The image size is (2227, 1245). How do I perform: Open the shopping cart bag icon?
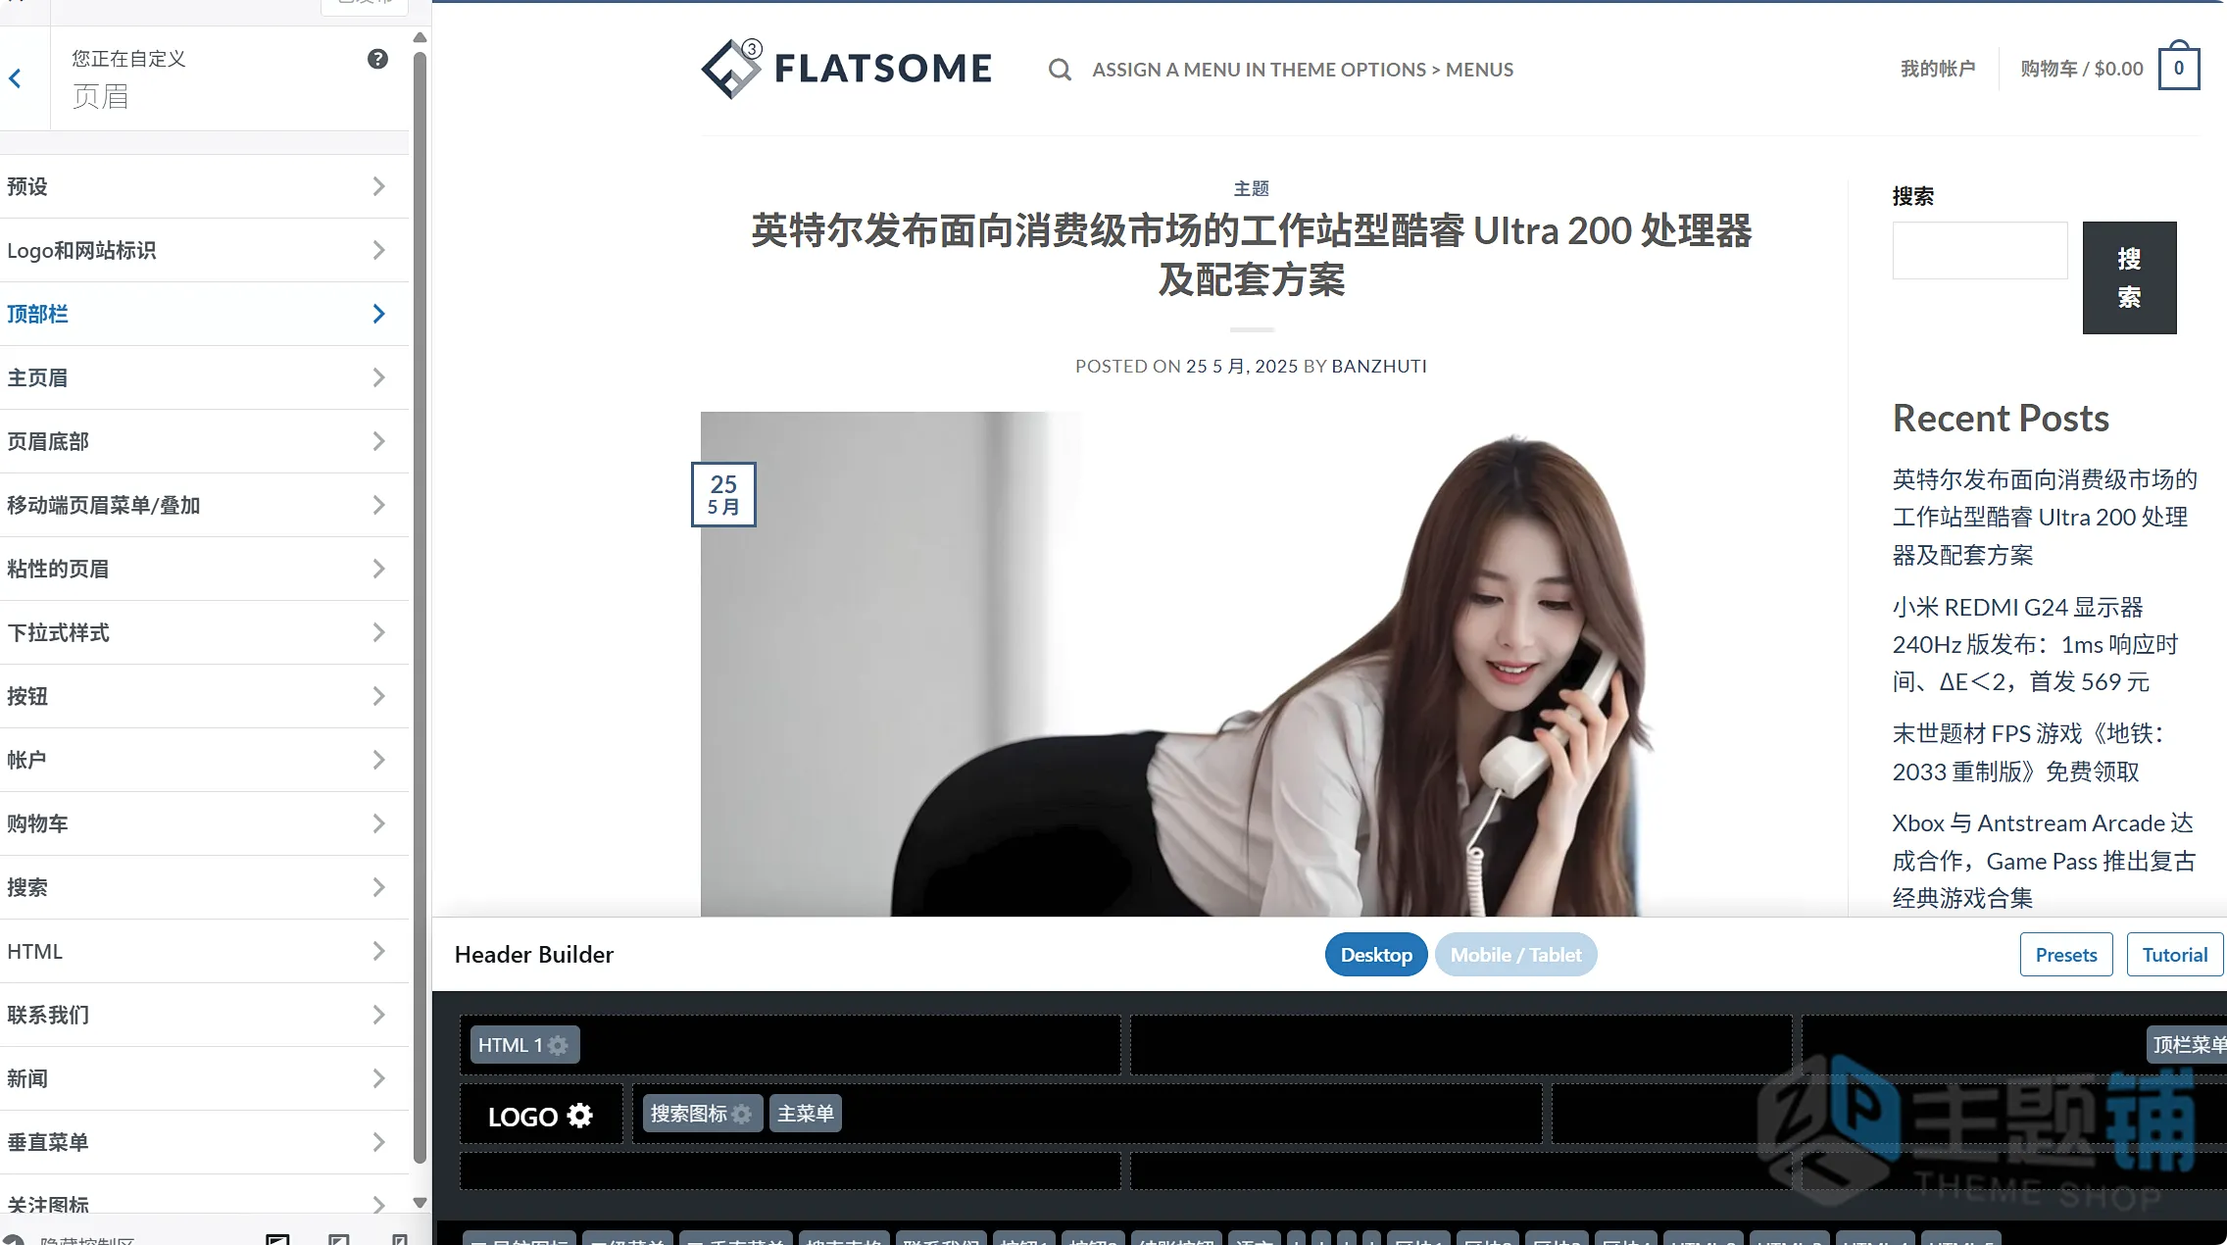(x=2179, y=66)
